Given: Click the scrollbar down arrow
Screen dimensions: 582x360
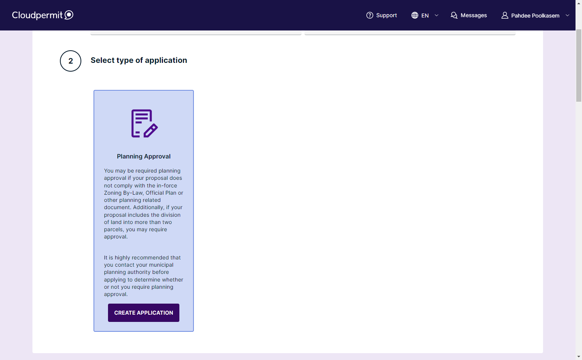Looking at the screenshot, I should tap(579, 357).
